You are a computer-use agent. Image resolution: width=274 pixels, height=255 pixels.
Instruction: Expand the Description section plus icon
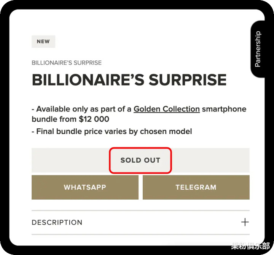(245, 222)
